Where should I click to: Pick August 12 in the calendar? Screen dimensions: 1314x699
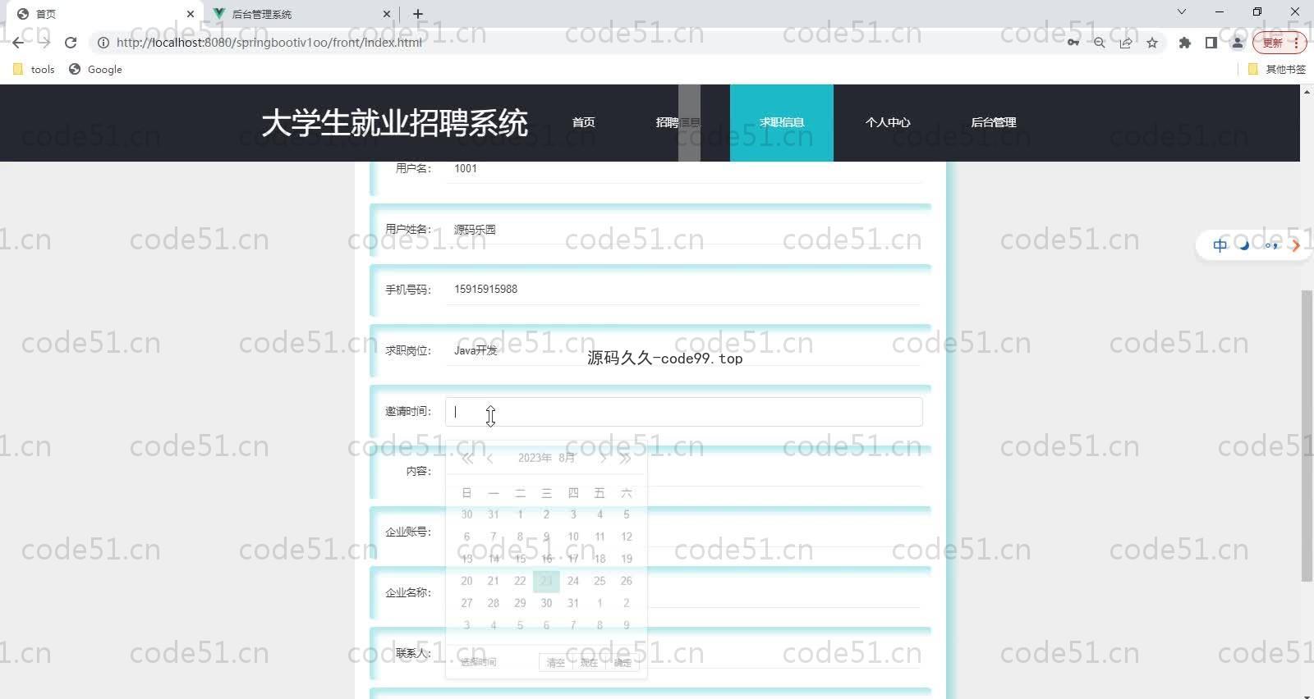[627, 537]
